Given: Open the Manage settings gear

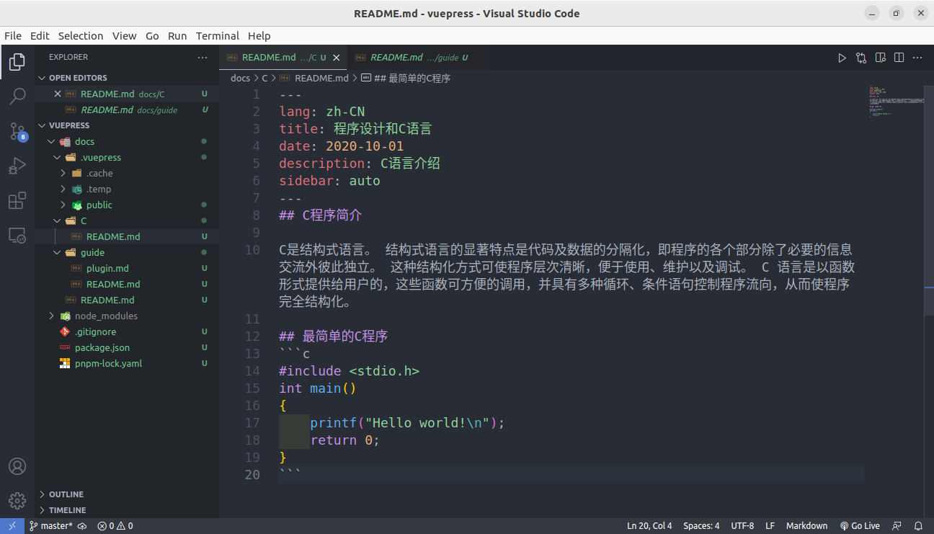Looking at the screenshot, I should [17, 501].
